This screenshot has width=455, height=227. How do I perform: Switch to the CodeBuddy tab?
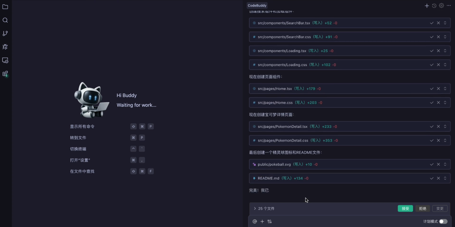[x=257, y=5]
